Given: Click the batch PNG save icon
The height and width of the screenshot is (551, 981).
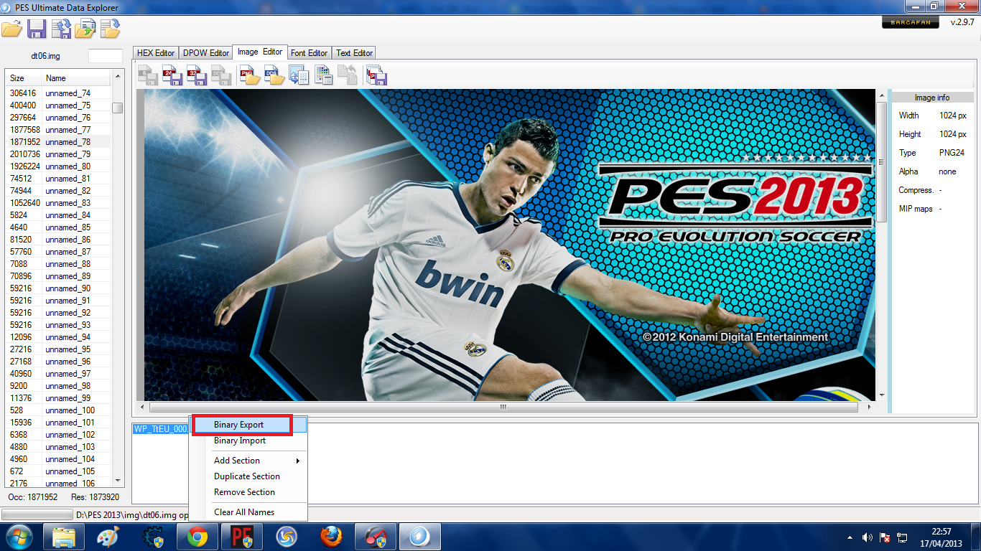Looking at the screenshot, I should 376,75.
